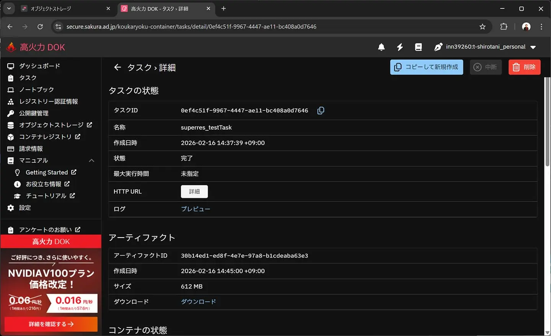Open the account dropdown for inn39260:t-shirotani_personal
Viewport: 551px width, 336px height.
click(x=533, y=47)
